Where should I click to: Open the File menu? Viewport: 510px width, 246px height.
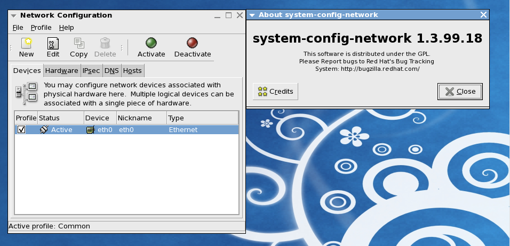tap(18, 28)
